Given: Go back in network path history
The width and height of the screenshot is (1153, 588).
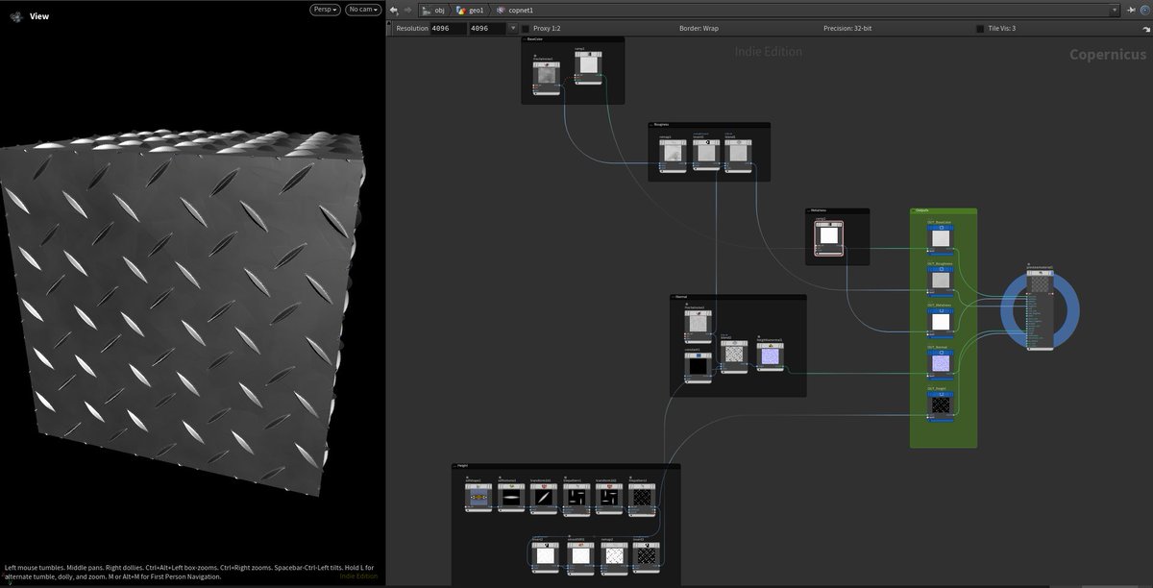Looking at the screenshot, I should (x=394, y=10).
